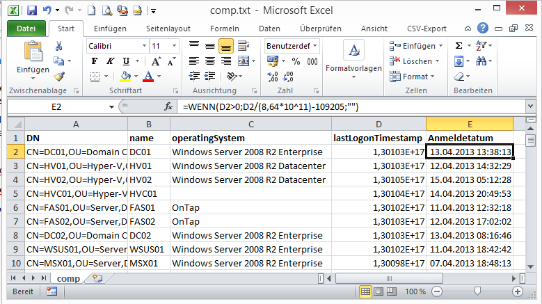Image resolution: width=542 pixels, height=304 pixels.
Task: Decrease the indent of cell content
Action: 194,77
